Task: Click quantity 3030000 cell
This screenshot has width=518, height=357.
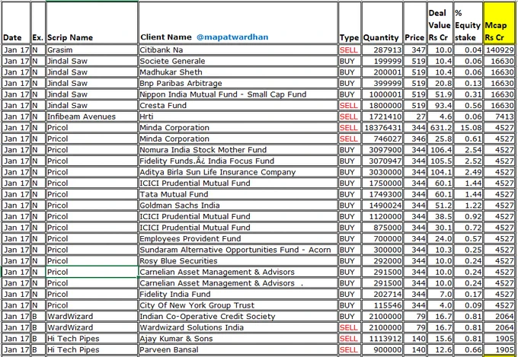Action: click(x=382, y=172)
